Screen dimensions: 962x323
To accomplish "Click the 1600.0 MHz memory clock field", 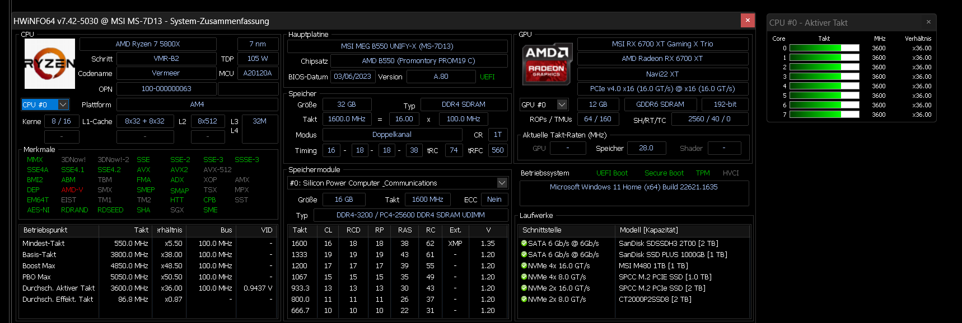I will 347,119.
